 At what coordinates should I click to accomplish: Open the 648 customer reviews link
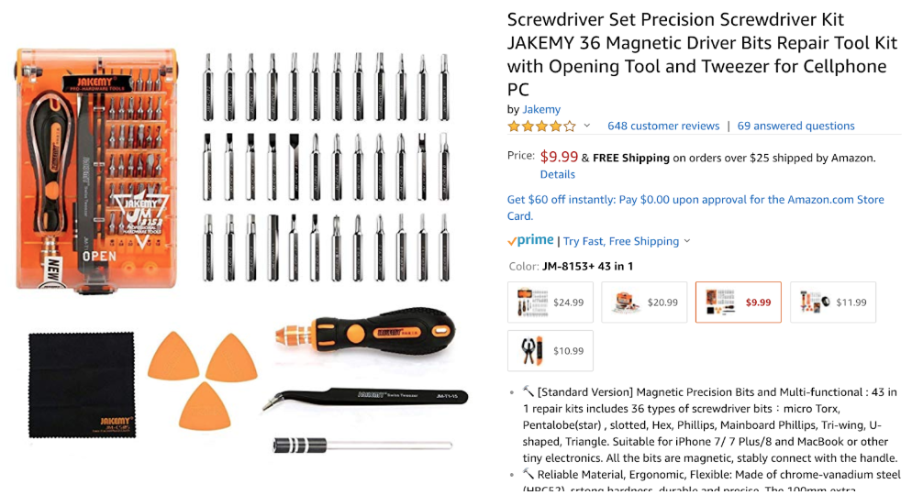click(x=663, y=126)
